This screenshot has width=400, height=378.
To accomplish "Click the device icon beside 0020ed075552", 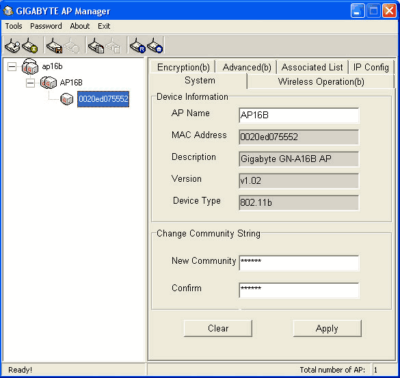I will point(67,99).
